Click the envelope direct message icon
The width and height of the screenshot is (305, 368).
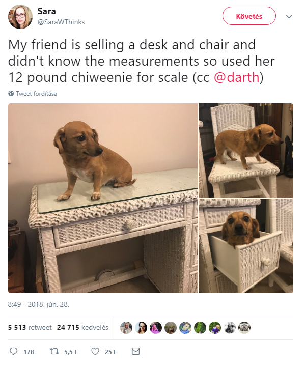(x=136, y=351)
